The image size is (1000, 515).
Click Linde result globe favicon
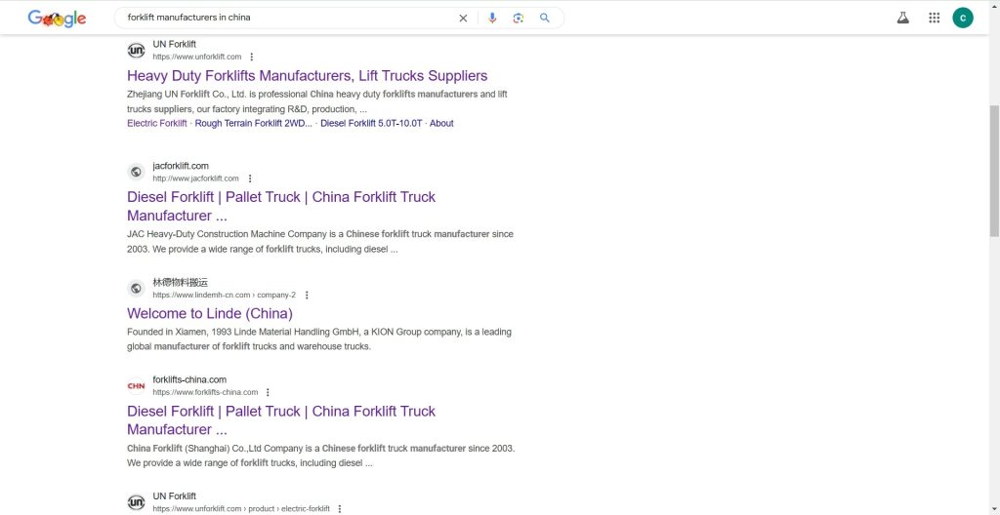point(136,289)
